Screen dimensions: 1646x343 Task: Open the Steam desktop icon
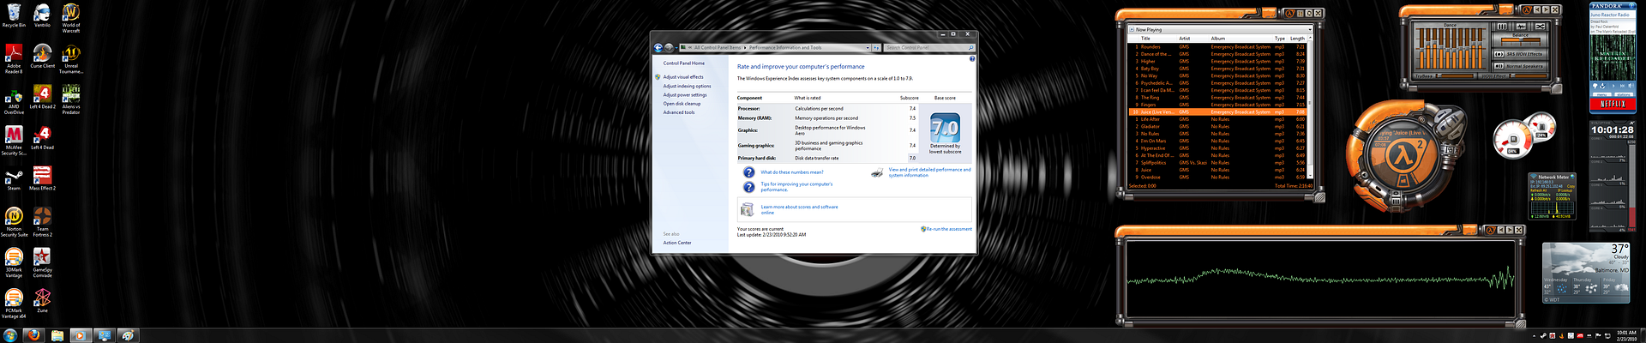14,178
